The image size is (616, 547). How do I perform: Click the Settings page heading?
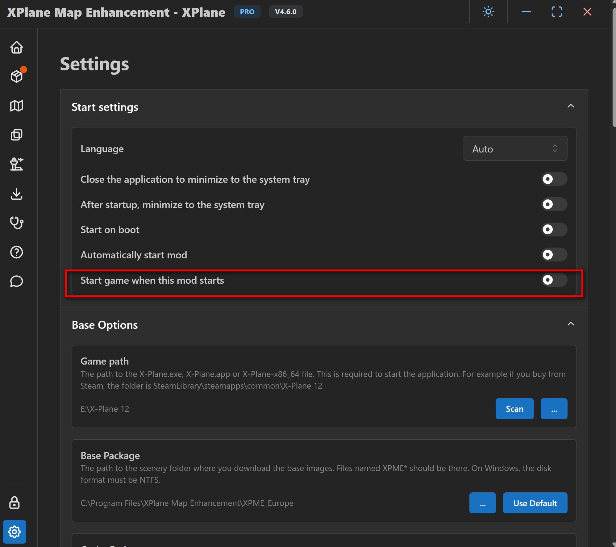pos(94,64)
